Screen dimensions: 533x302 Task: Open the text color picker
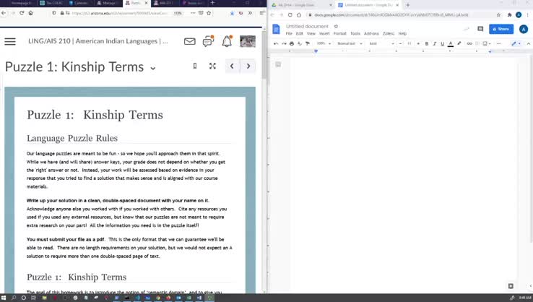451,43
